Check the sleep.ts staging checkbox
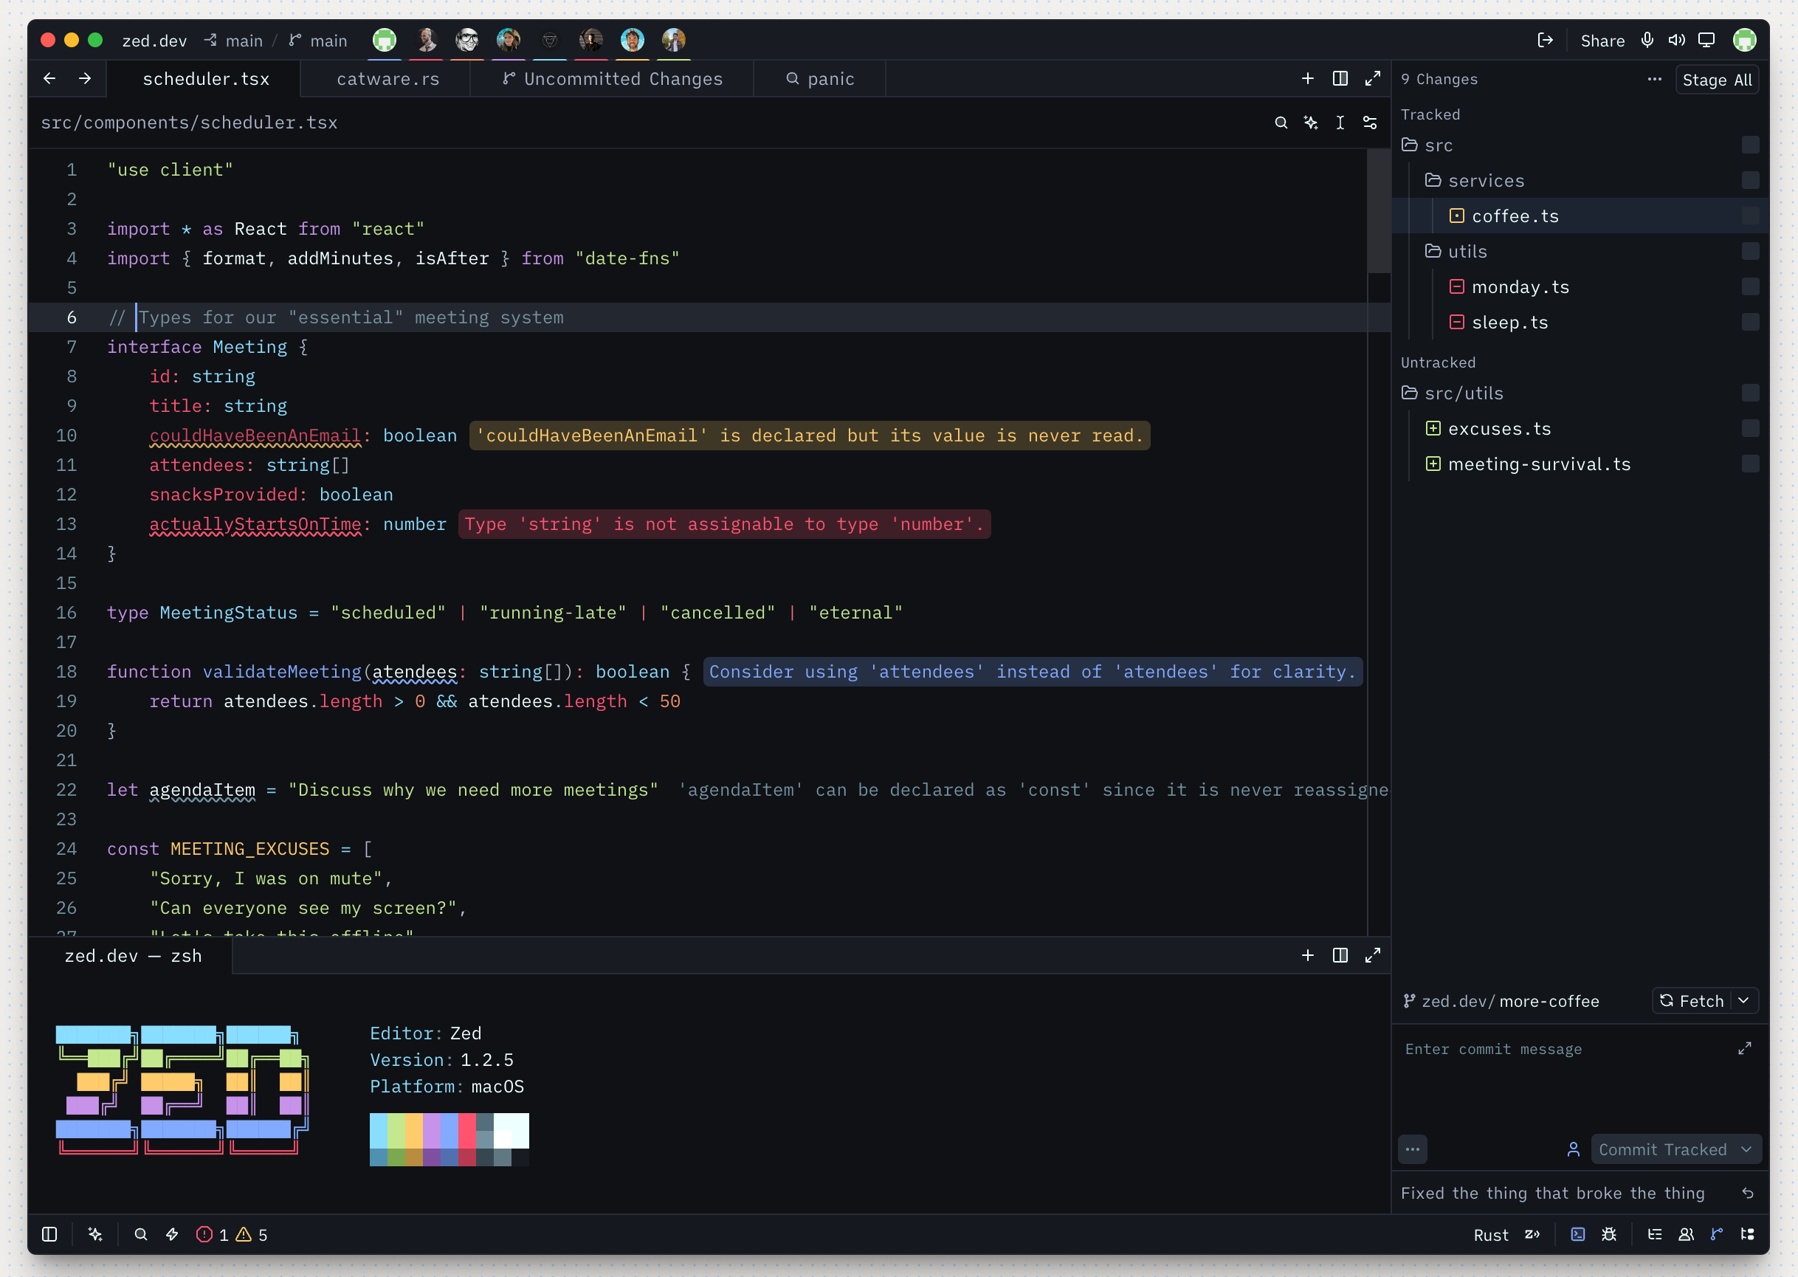The width and height of the screenshot is (1798, 1277). coord(1750,322)
